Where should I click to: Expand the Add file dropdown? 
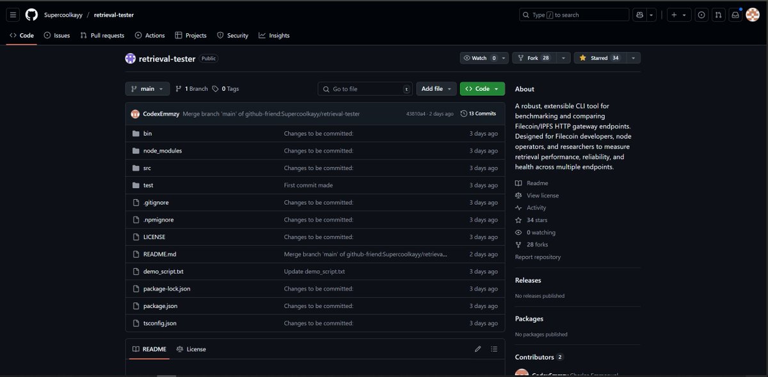click(x=436, y=89)
